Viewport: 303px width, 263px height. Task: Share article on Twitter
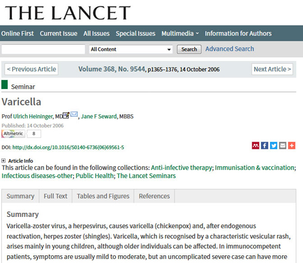tap(274, 145)
